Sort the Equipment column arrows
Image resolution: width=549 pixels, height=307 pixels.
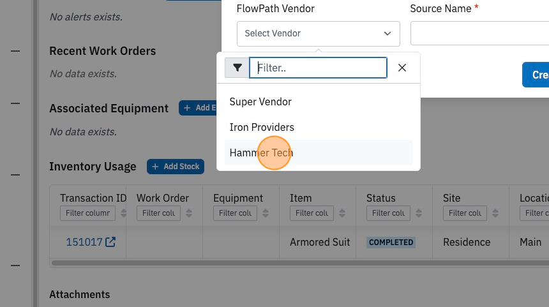266,213
